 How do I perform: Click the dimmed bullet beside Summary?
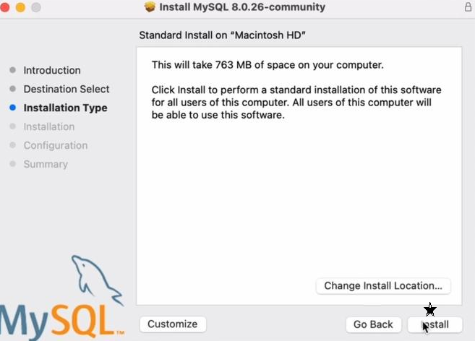(12, 164)
